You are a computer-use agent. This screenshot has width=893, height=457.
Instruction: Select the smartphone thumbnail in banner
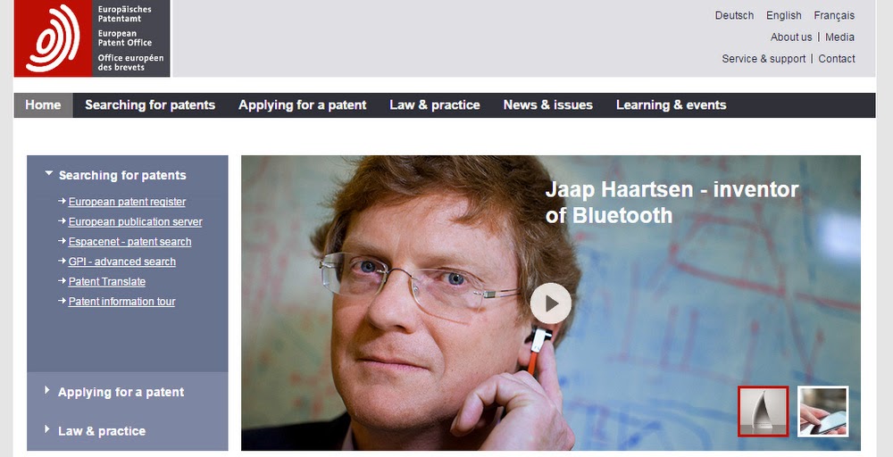(823, 411)
